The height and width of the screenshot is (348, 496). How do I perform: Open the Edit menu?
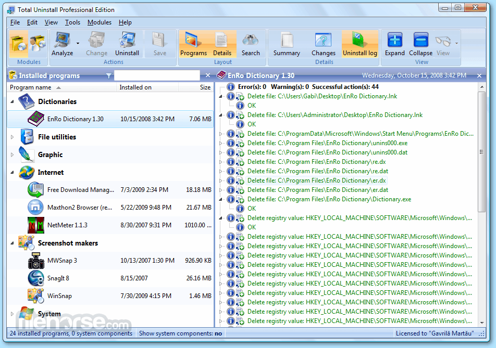click(x=32, y=22)
